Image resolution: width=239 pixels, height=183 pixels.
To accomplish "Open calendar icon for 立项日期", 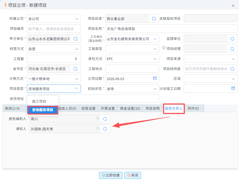I will pyautogui.click(x=155, y=78).
